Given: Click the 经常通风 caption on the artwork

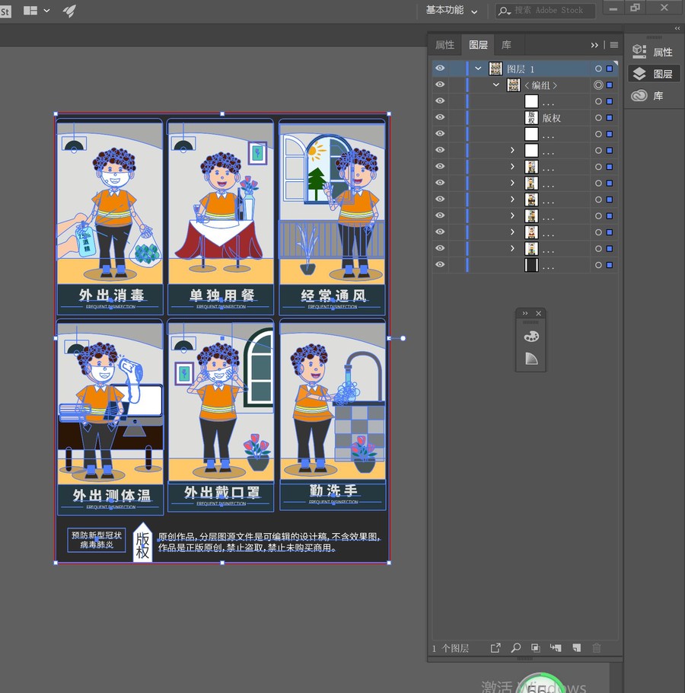Looking at the screenshot, I should [333, 295].
